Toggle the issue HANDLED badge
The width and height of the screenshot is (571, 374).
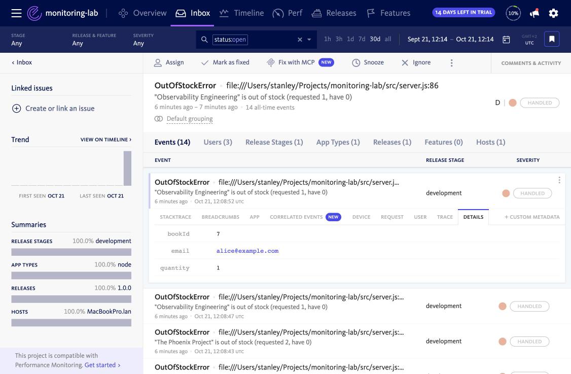(x=540, y=103)
